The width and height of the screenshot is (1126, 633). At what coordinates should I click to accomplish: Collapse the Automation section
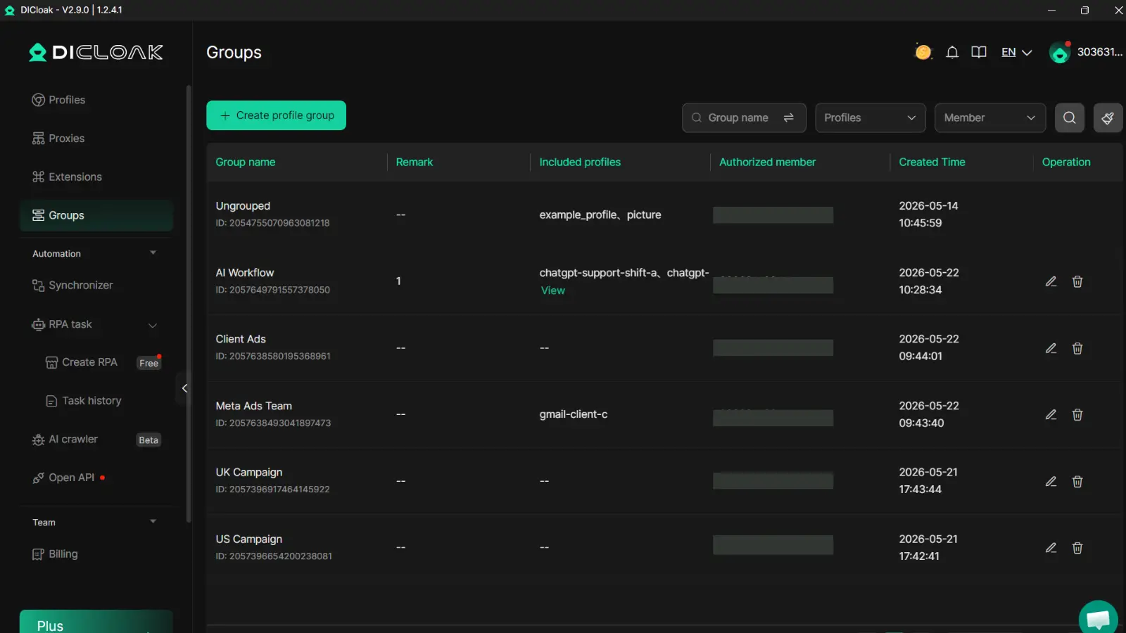coord(153,253)
